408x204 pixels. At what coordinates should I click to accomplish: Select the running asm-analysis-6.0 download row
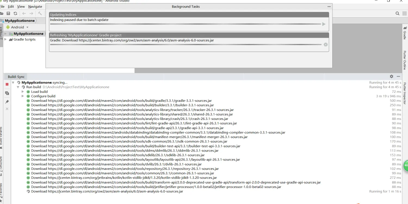pyautogui.click(x=107, y=192)
